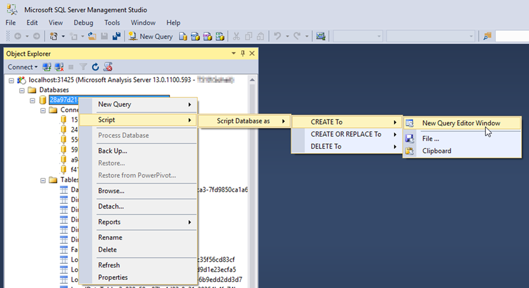Click the toolbar search input field
The height and width of the screenshot is (288, 529).
(512, 36)
